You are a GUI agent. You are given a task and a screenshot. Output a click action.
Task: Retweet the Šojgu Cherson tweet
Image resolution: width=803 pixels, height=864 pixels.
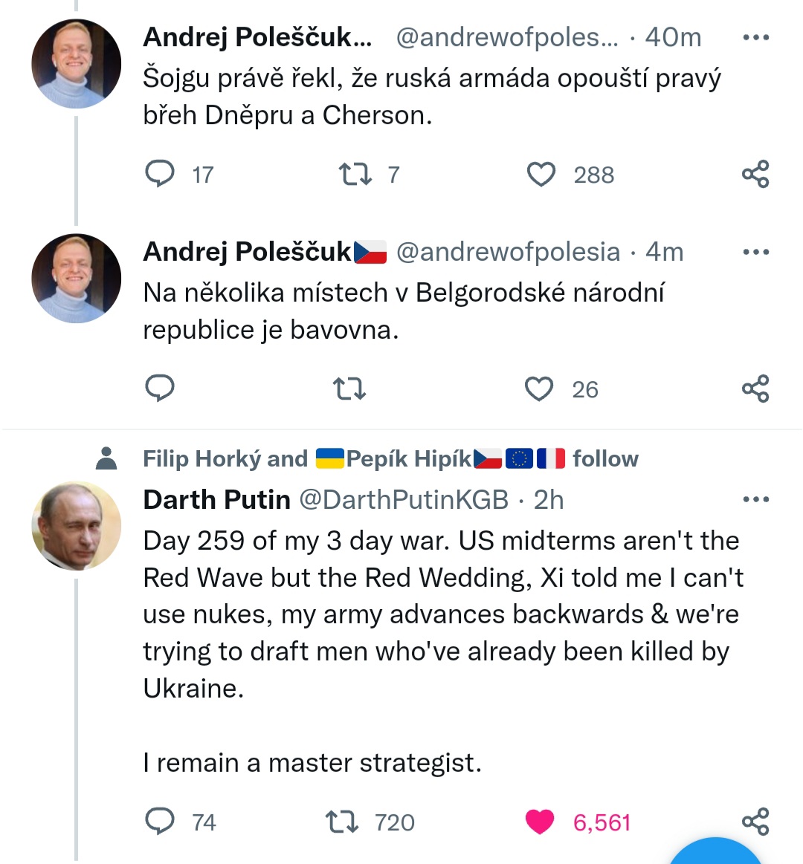[x=355, y=175]
